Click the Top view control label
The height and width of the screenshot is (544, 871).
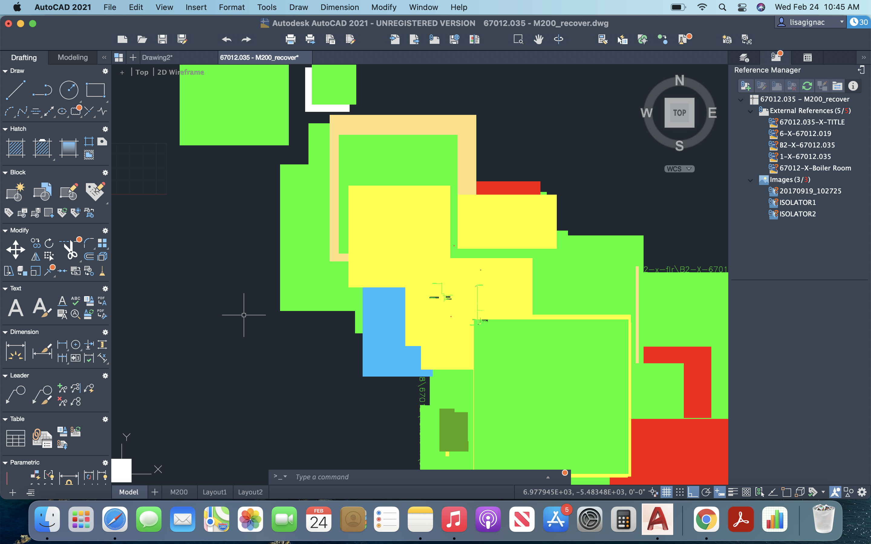pyautogui.click(x=142, y=72)
